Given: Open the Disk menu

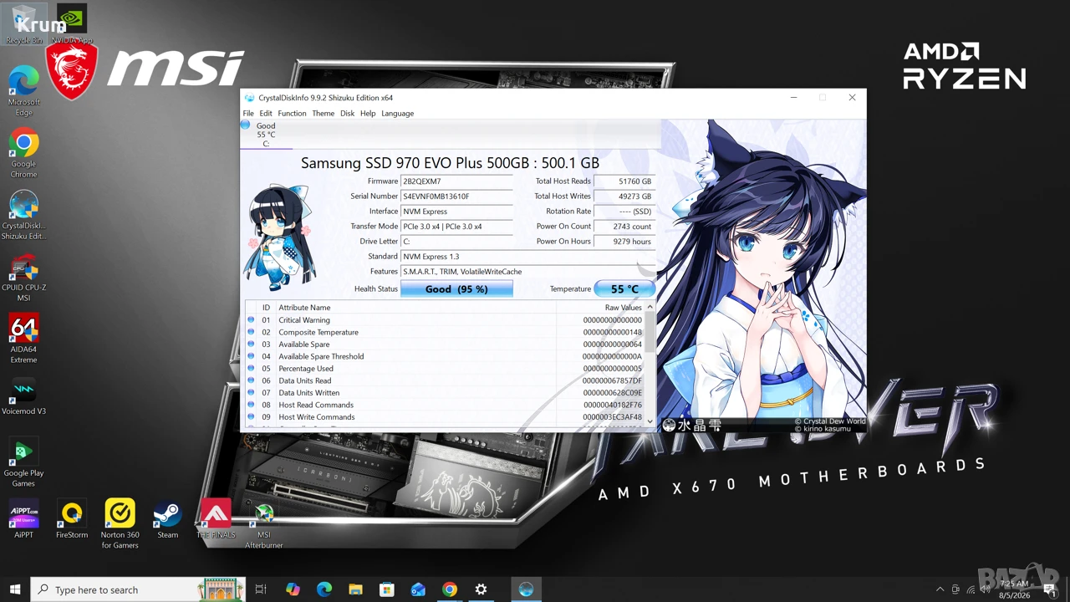Looking at the screenshot, I should pyautogui.click(x=347, y=113).
